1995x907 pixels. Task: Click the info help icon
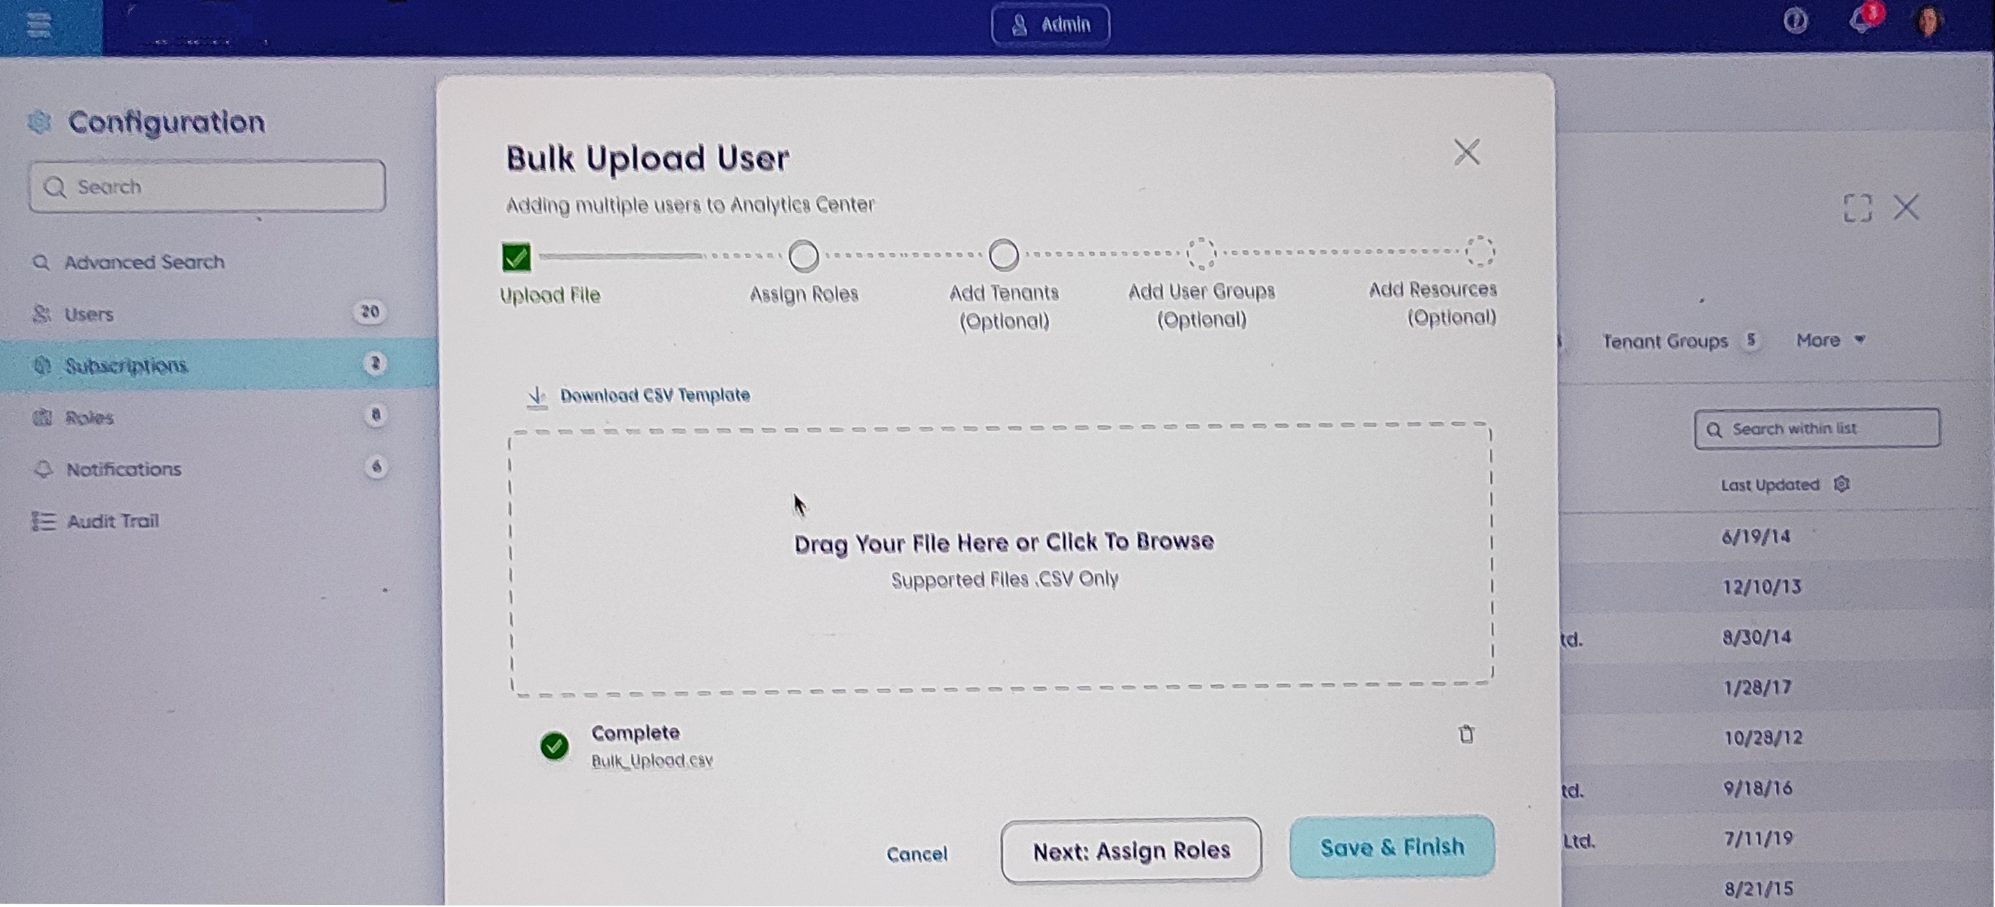1795,21
